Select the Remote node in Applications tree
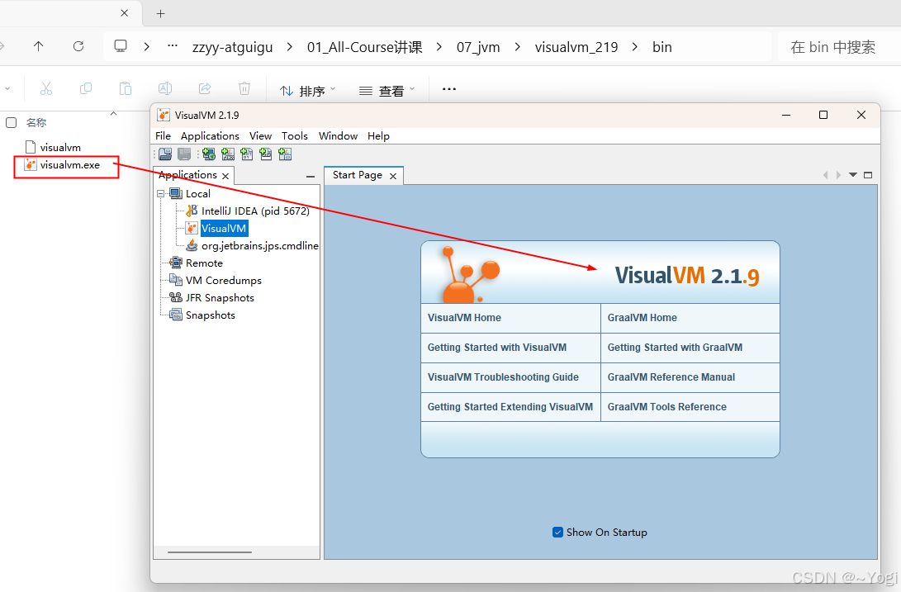 [204, 263]
